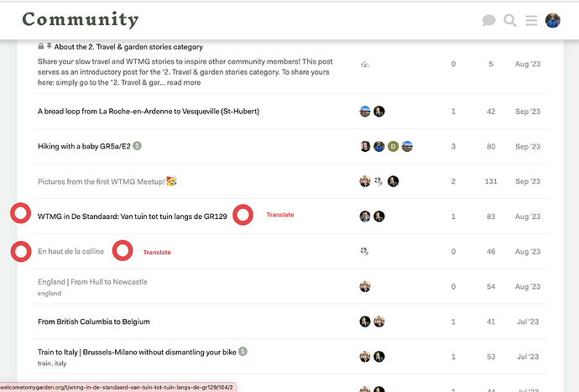
Task: Open the chat speech bubble icon
Action: 488,20
